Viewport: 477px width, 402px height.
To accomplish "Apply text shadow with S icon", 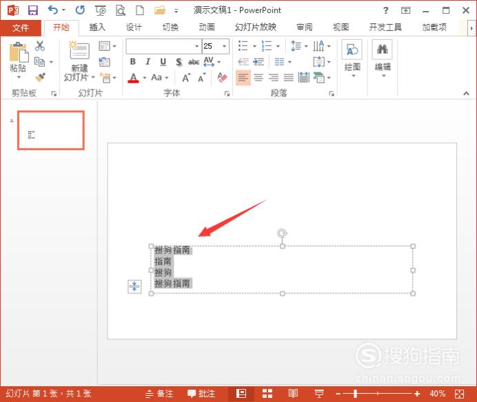I will coord(179,62).
